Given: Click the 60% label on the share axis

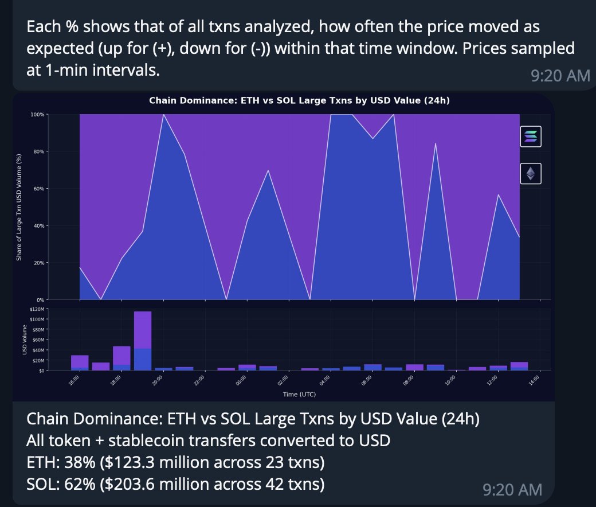Looking at the screenshot, I should [x=39, y=189].
